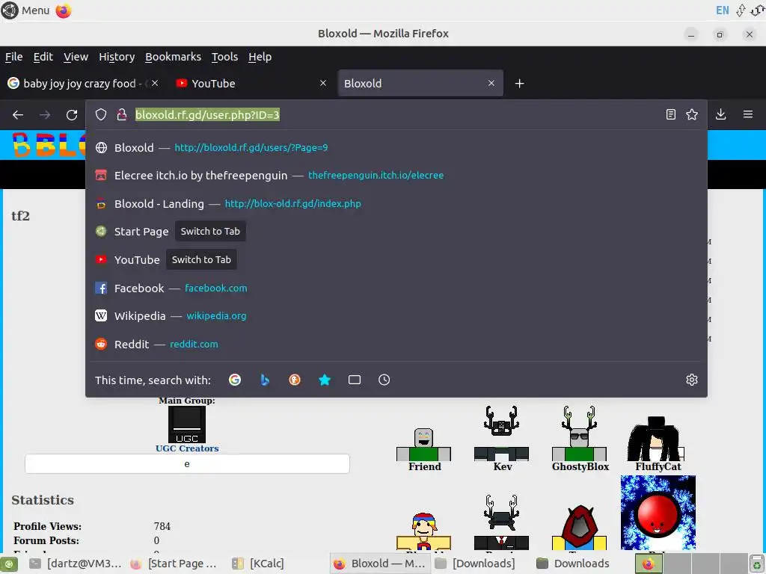Go back using the back arrow

[18, 114]
